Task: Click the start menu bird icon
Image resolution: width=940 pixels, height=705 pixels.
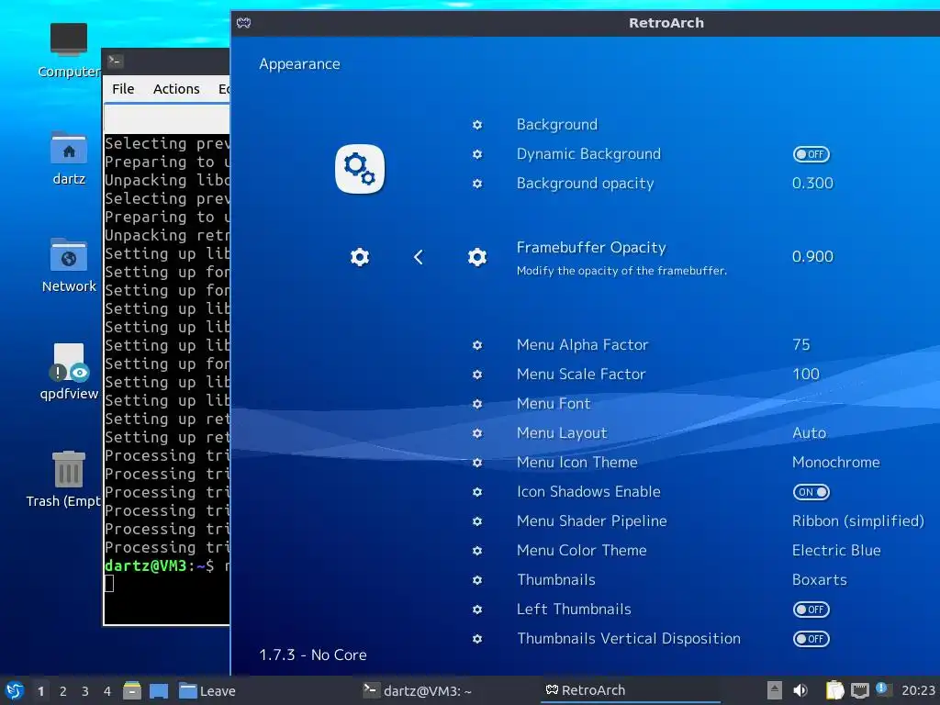Action: (15, 690)
